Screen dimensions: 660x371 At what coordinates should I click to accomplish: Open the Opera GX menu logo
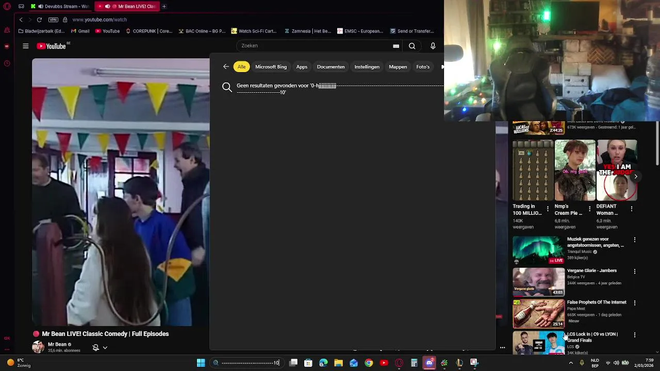(x=7, y=6)
